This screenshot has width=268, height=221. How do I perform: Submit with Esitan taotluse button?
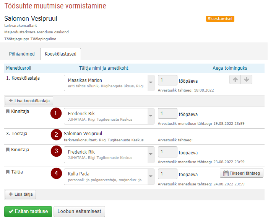[28, 211]
